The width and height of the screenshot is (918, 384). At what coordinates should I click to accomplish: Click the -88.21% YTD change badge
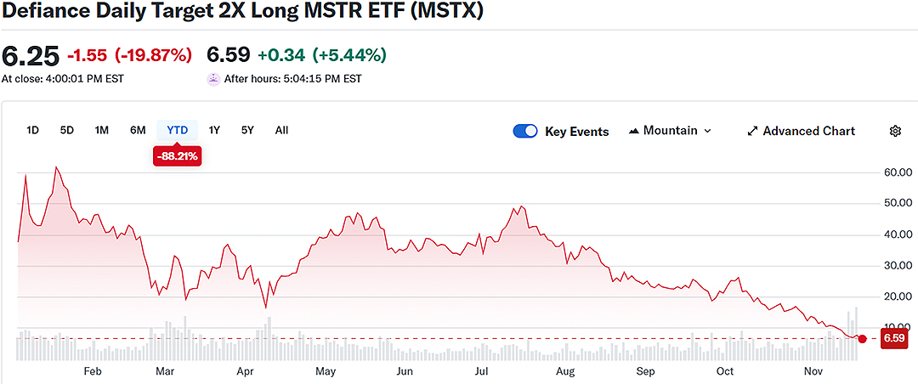pos(178,156)
